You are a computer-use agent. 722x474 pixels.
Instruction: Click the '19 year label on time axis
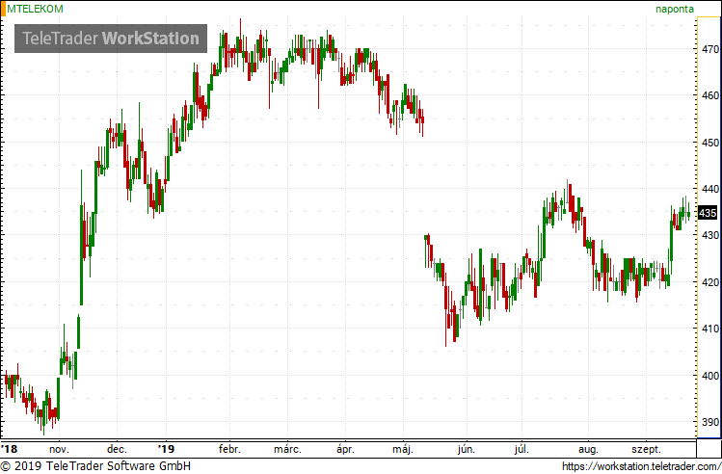(166, 449)
